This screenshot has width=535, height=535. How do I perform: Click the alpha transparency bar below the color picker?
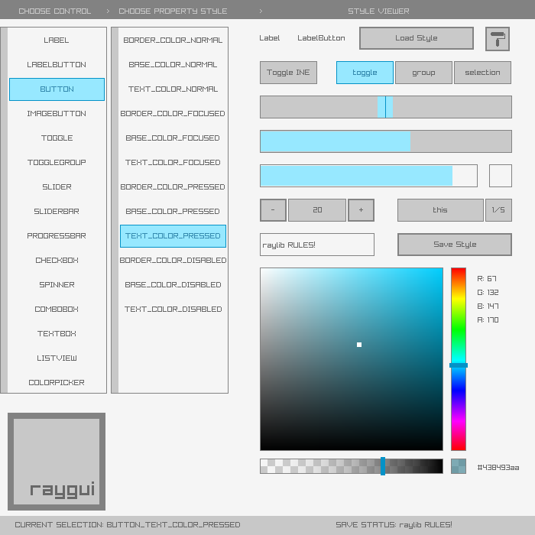coord(352,466)
